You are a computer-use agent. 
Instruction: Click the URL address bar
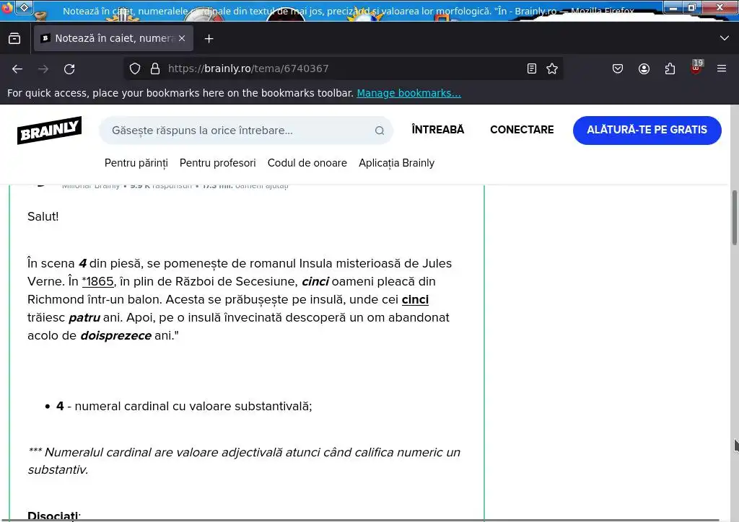(344, 68)
